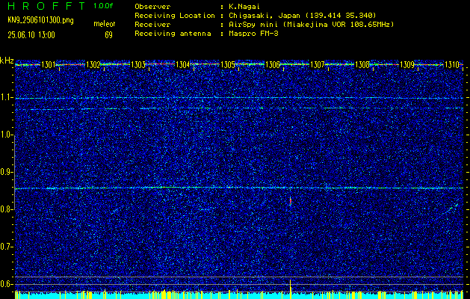The image size is (470, 299).
Task: Click the 1309 time marker
Action: [407, 64]
